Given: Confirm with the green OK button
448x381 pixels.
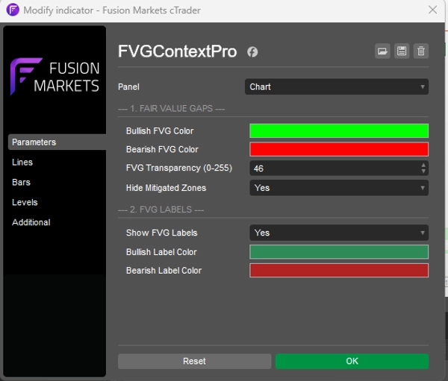Looking at the screenshot, I should [x=352, y=361].
